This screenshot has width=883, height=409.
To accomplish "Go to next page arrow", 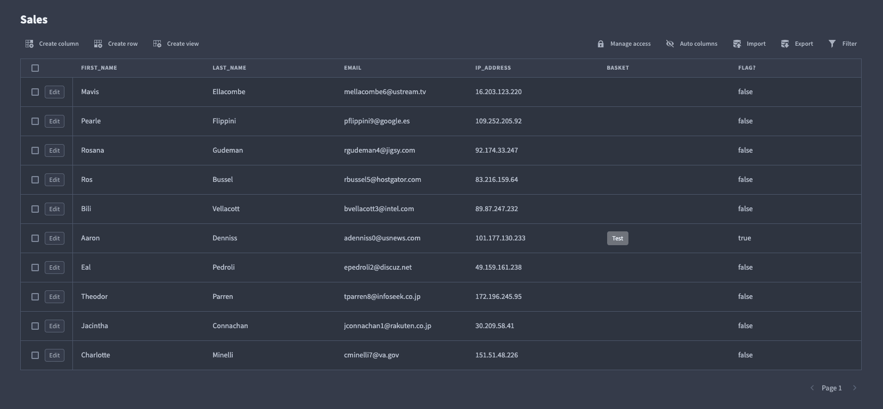I will point(855,388).
